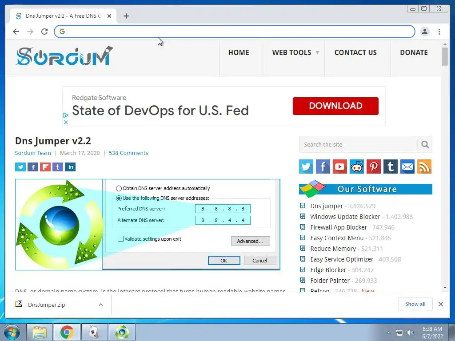
Task: Click the sidebar email envelope icon
Action: pos(407,167)
